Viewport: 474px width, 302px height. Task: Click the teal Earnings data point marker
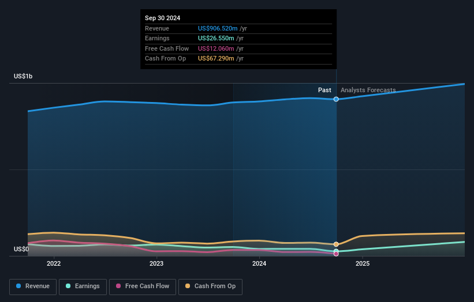click(336, 251)
